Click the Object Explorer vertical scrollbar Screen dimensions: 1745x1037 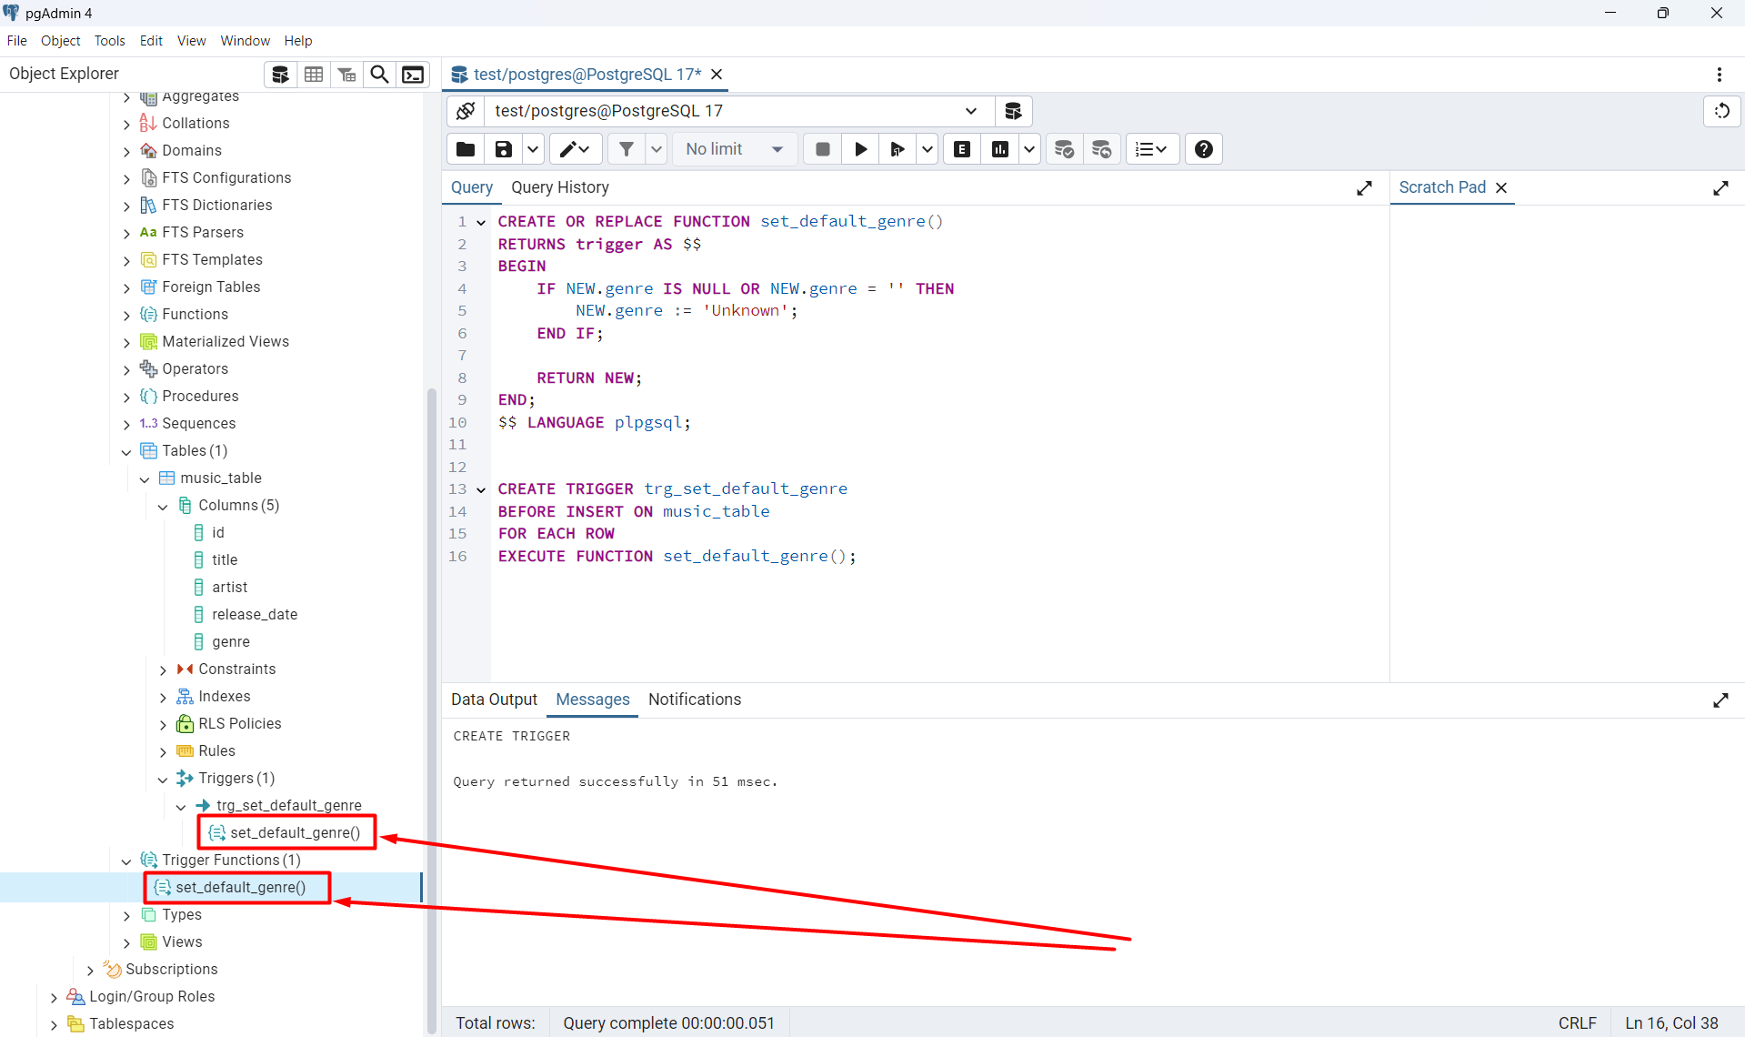click(431, 710)
